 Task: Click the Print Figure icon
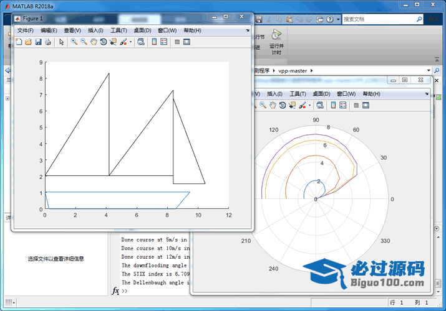coord(48,42)
